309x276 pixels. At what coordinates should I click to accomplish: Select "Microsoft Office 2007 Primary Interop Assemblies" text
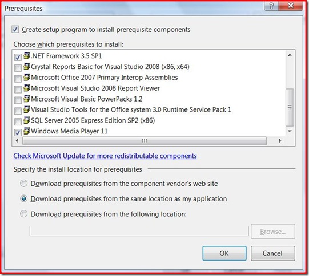click(105, 78)
